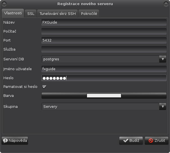This screenshot has height=153, width=170.
Task: Focus the empty Počítač input field
Action: 104,31
